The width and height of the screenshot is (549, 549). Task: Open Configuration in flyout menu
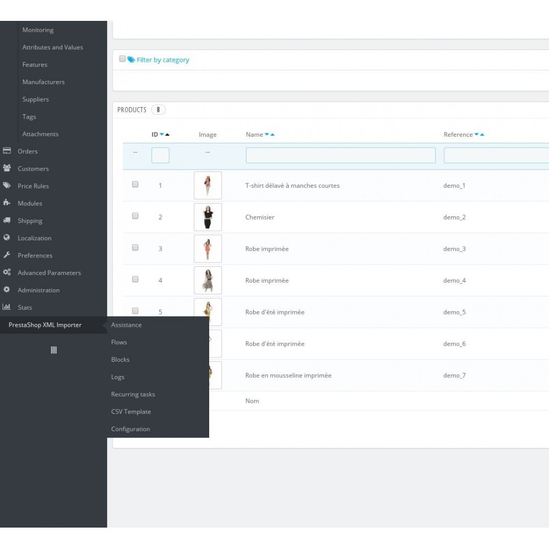coord(130,429)
